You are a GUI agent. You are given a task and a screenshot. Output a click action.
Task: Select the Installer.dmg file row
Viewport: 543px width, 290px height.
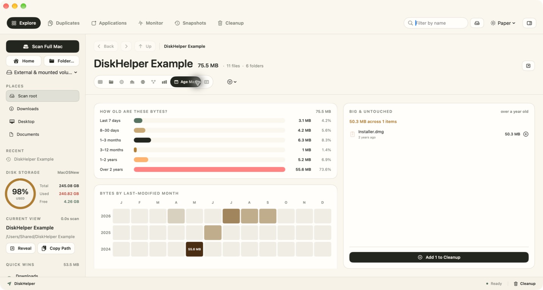pos(439,134)
